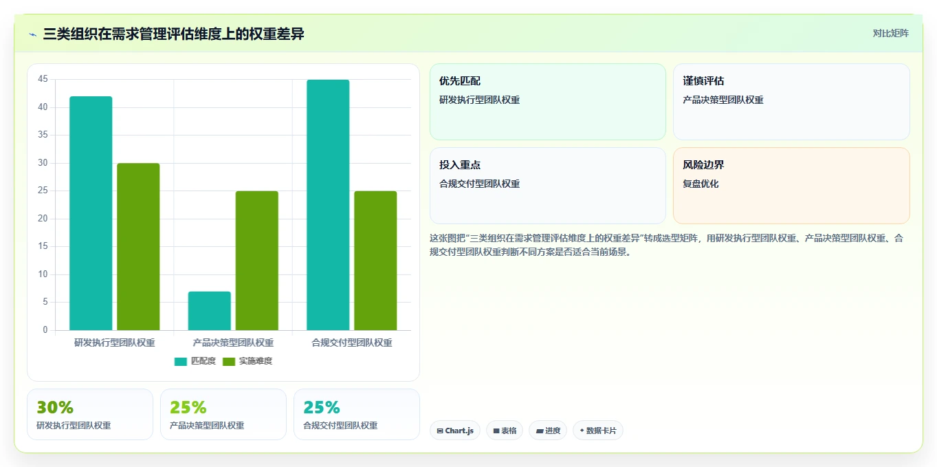Toggle the 实施难度 legend entry

(247, 361)
